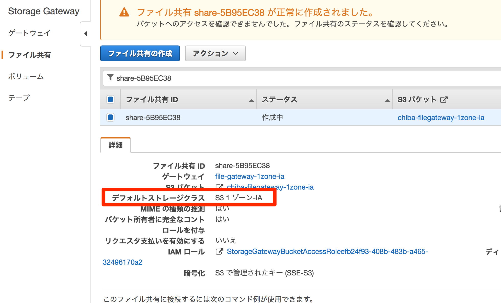Viewport: 501px width, 303px height.
Task: Open the アクション dropdown menu
Action: (215, 53)
